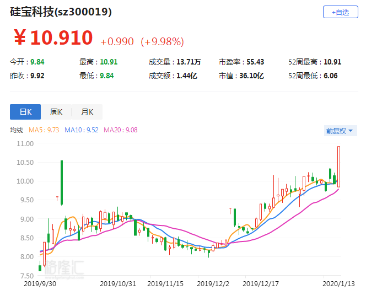Click the 7.50 price axis label
This screenshot has width=366, height=290.
pos(27,276)
